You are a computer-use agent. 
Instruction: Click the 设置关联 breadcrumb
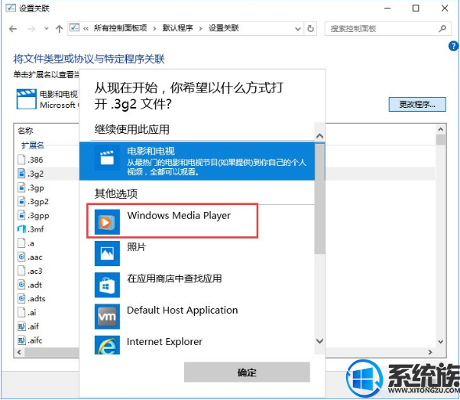tap(224, 28)
